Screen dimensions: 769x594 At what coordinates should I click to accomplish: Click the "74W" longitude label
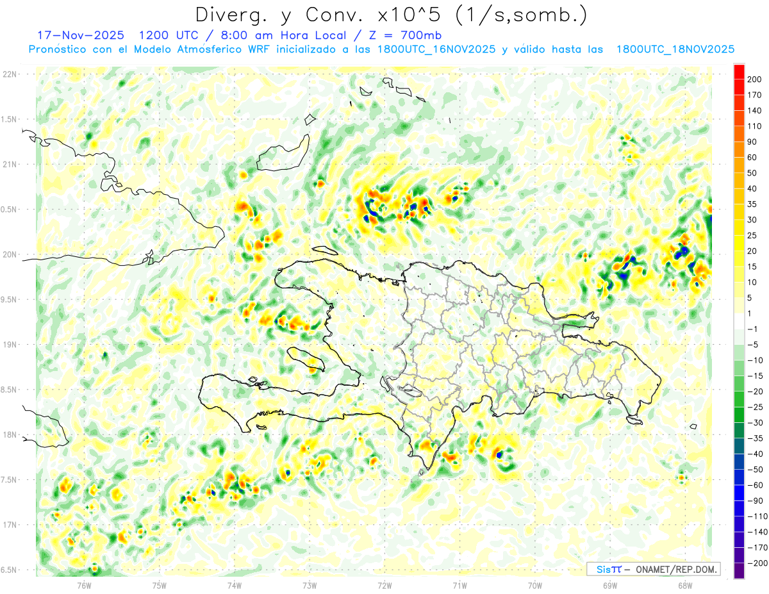[x=235, y=585]
